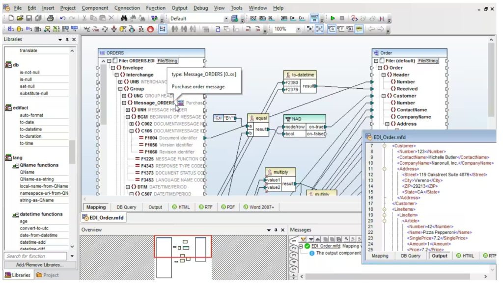503x283 pixels.
Task: Switch to the DB Query tab
Action: [127, 207]
